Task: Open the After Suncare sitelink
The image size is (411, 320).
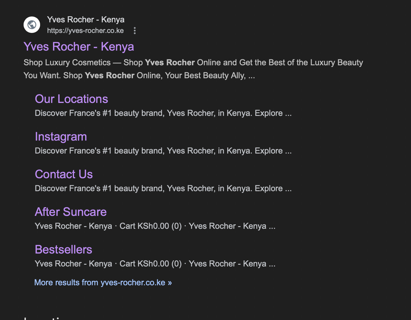Action: 71,212
